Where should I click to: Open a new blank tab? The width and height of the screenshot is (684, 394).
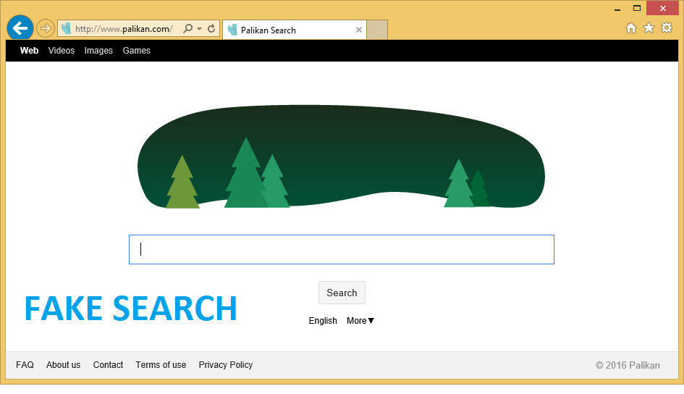(x=377, y=30)
